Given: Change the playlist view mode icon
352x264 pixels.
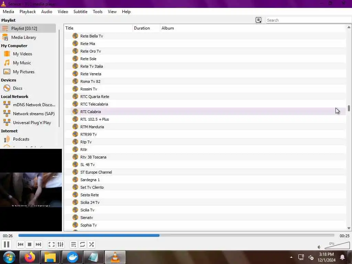Looking at the screenshot, I should coord(258,20).
